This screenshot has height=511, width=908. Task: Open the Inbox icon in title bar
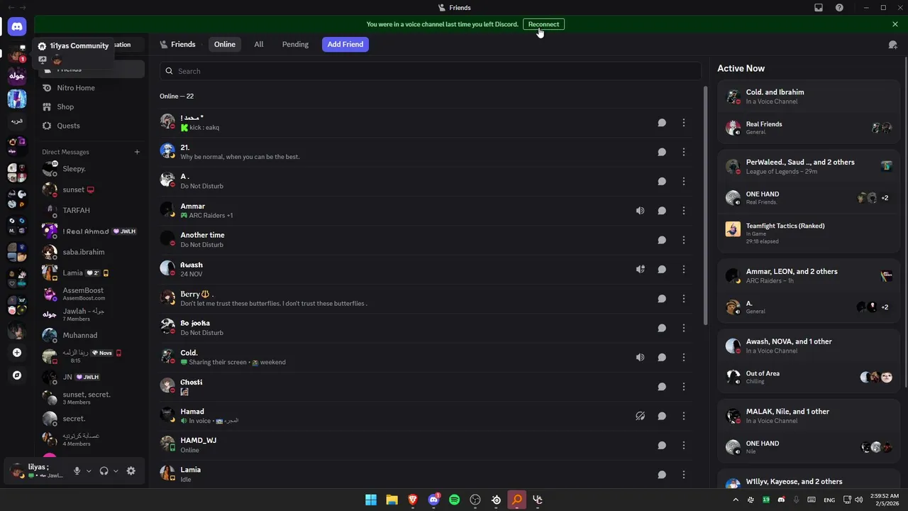point(819,8)
